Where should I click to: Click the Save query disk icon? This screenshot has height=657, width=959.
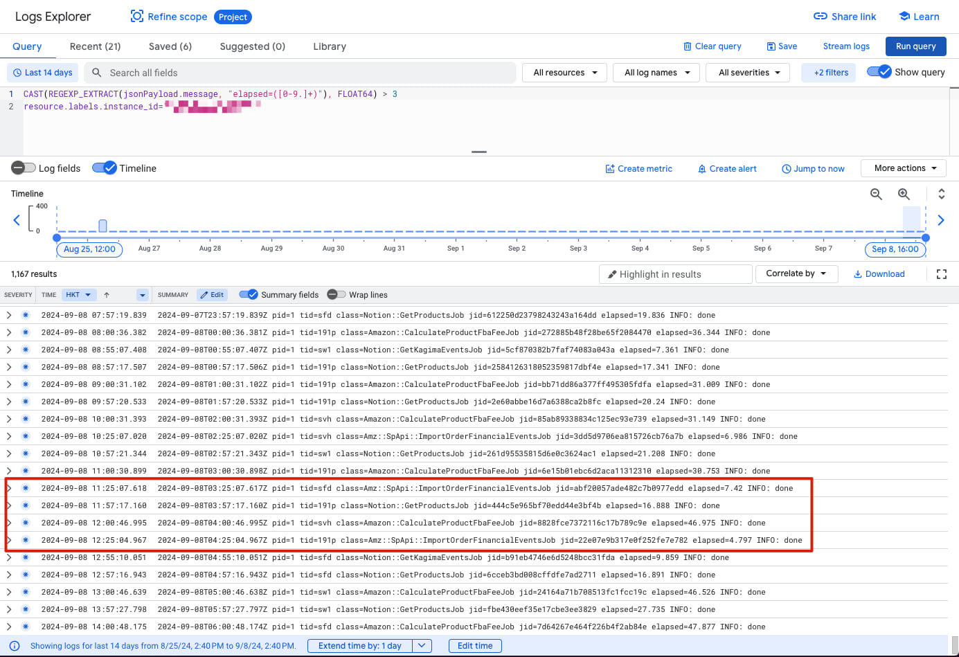771,46
